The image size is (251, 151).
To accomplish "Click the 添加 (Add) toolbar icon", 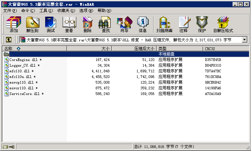I will [14, 24].
